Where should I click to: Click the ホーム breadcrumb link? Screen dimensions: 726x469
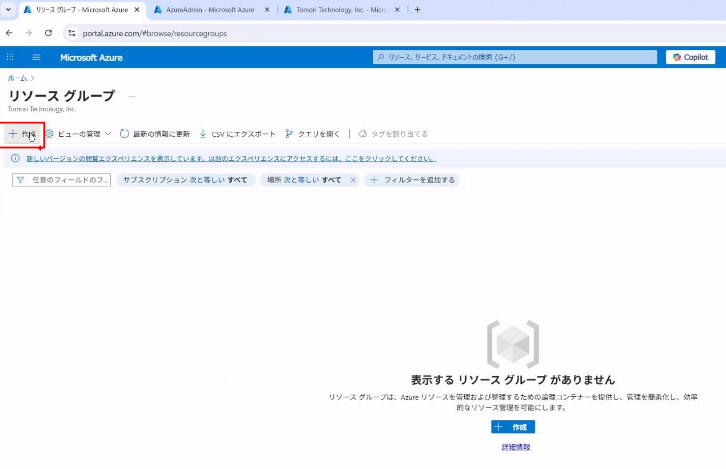click(x=17, y=78)
